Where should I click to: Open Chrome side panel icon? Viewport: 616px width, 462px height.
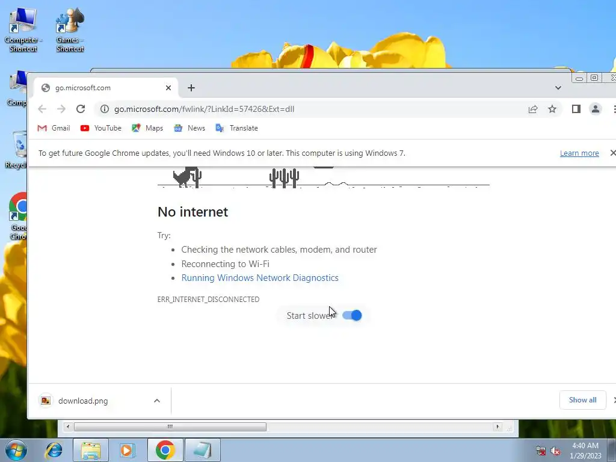pyautogui.click(x=576, y=109)
